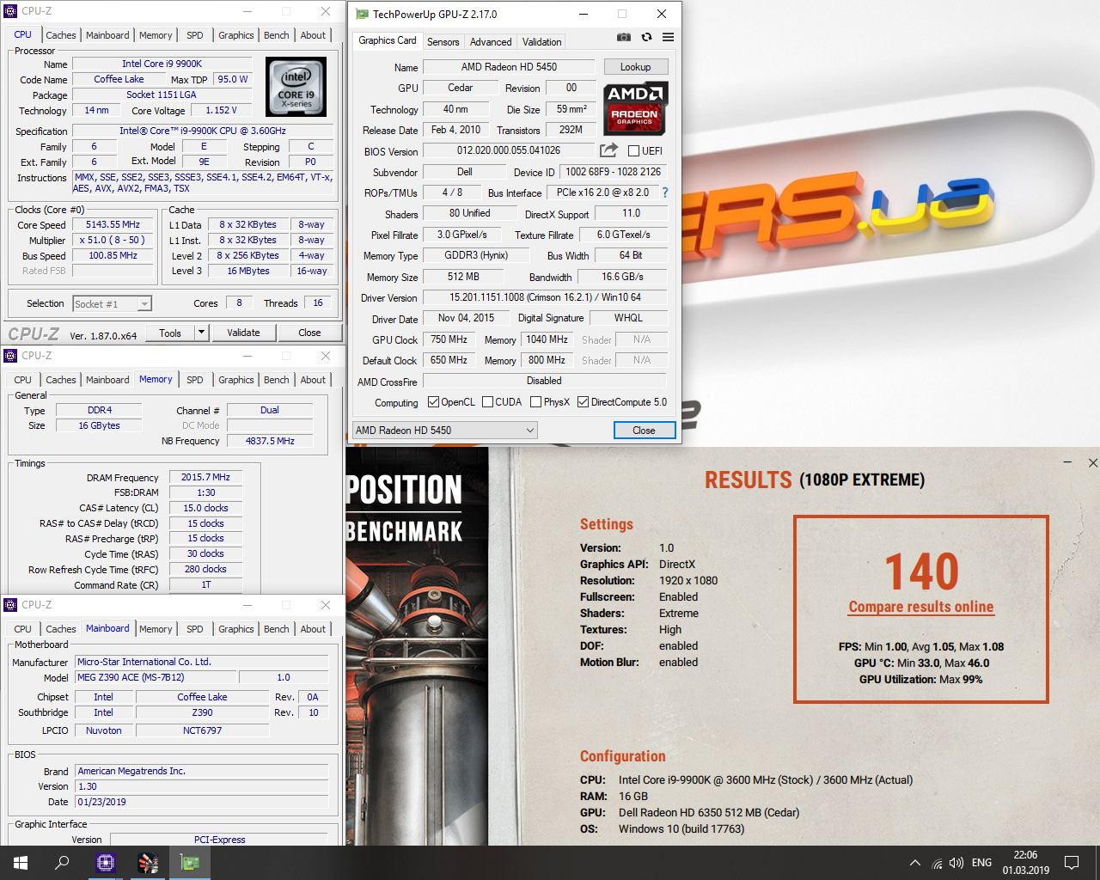Click score 140 in results box
Screen dimensions: 1100x880
pyautogui.click(x=921, y=571)
